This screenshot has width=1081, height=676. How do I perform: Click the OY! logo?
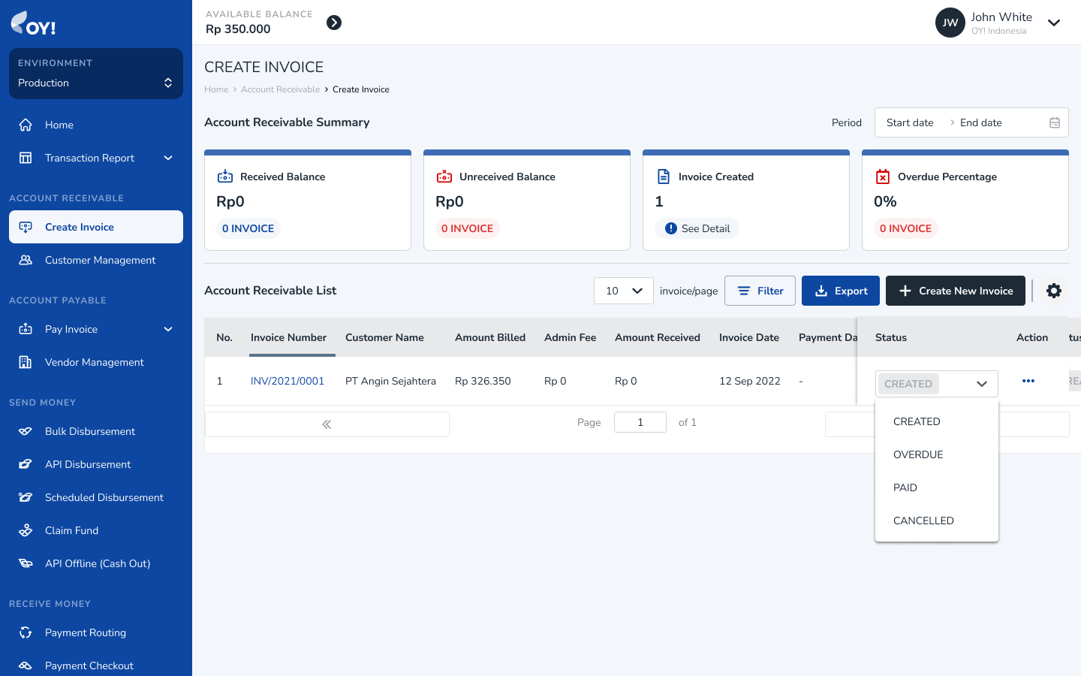tap(33, 24)
